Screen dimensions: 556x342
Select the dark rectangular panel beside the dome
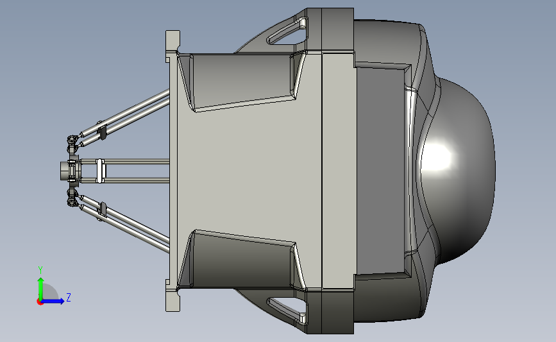point(381,170)
